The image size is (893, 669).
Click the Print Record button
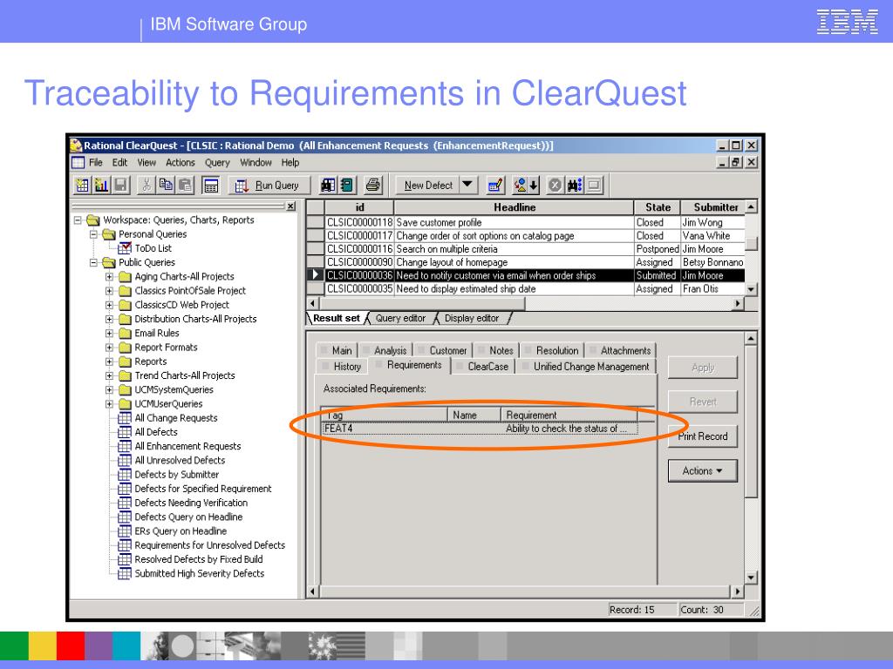click(703, 436)
